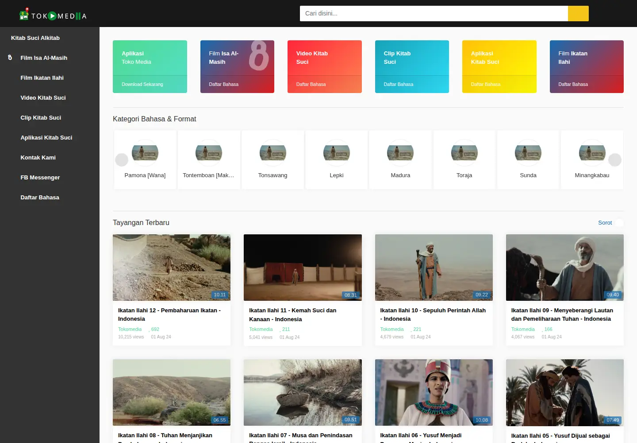Viewport: 637px width, 443px height.
Task: Click Download Sekarang on Aplikasi card
Action: point(142,84)
